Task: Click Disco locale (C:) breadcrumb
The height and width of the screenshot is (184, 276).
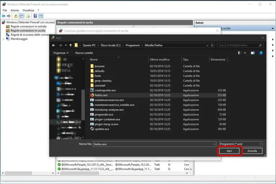Action: [x=111, y=45]
